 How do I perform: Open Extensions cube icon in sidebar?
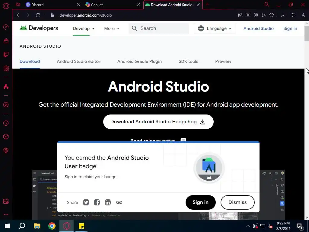click(6, 137)
